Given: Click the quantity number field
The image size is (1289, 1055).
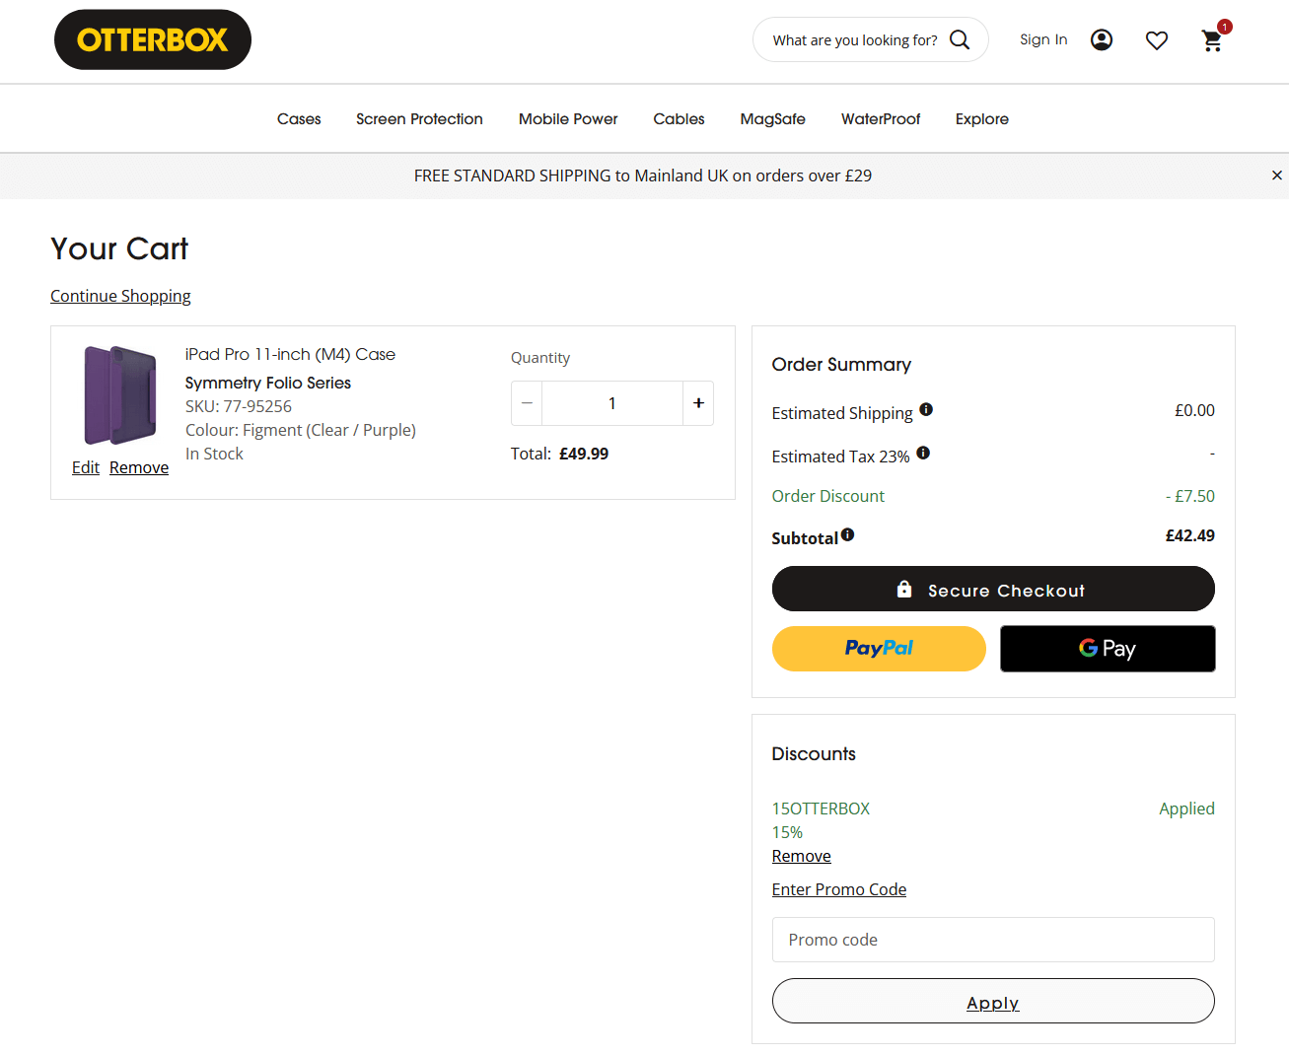Looking at the screenshot, I should [x=612, y=403].
